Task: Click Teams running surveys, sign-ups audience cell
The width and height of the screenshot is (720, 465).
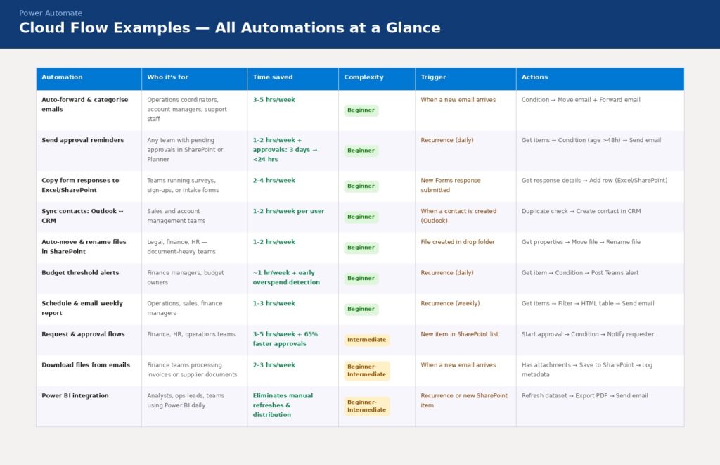Action: (183, 185)
